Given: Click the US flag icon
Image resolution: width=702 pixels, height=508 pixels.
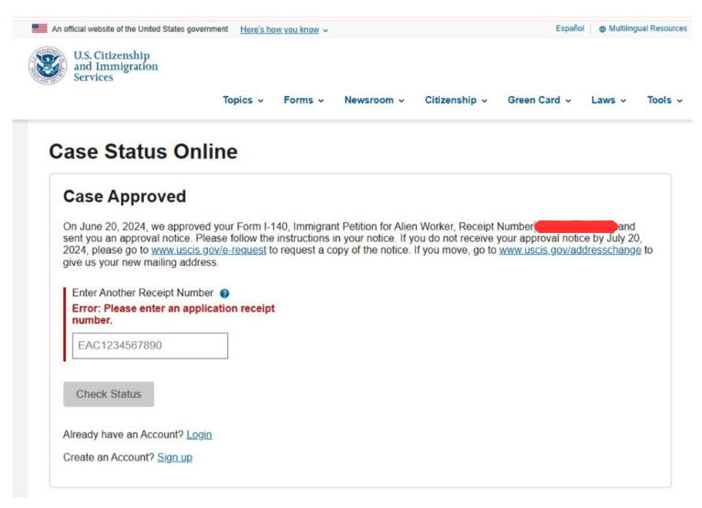Looking at the screenshot, I should click(38, 29).
